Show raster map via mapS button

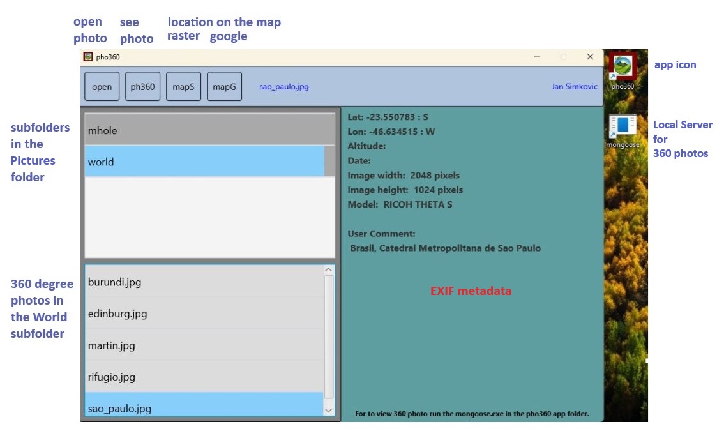tap(183, 86)
